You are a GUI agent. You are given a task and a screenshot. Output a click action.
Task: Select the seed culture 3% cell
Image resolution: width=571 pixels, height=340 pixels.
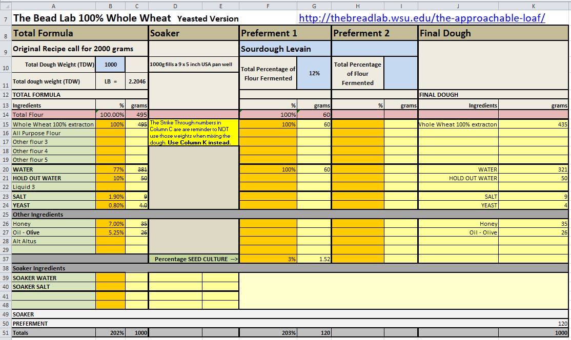click(x=268, y=259)
